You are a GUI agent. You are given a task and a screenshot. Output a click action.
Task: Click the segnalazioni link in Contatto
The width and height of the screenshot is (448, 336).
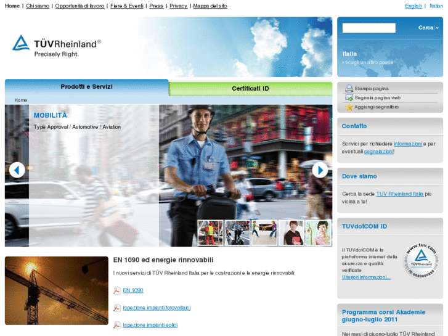coord(378,152)
